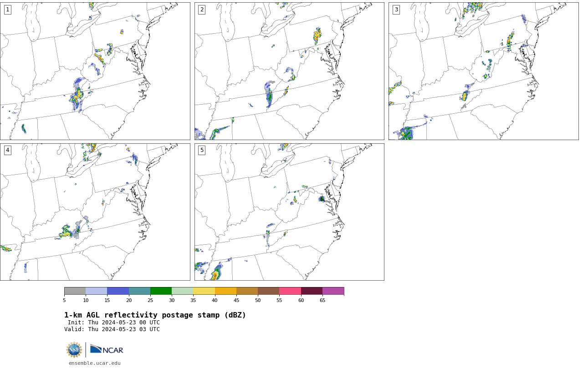This screenshot has width=583, height=368.
Task: Click the plot title 1-km AGL reflectivity
Action: (x=155, y=315)
